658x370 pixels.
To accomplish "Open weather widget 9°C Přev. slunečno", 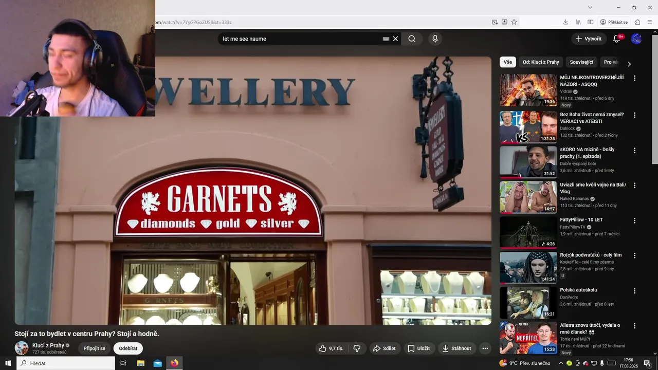I will coord(525,363).
